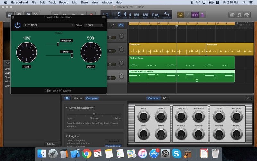Open the Media Browser
The image size is (257, 161).
click(x=247, y=15)
